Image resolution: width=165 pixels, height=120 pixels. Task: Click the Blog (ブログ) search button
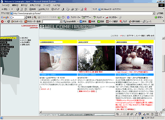123,21
